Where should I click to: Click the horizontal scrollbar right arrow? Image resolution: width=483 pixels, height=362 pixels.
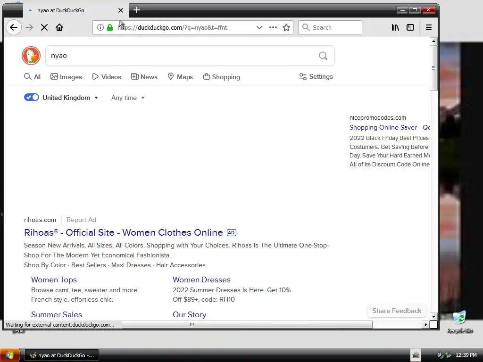click(426, 324)
